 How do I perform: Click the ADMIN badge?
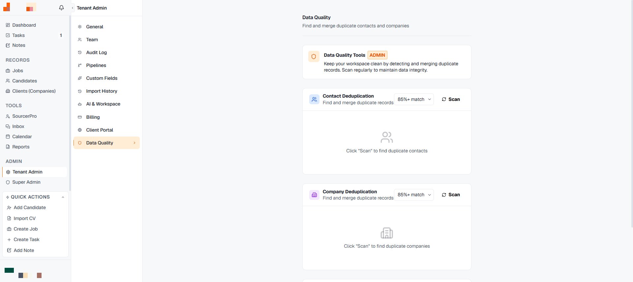[377, 55]
